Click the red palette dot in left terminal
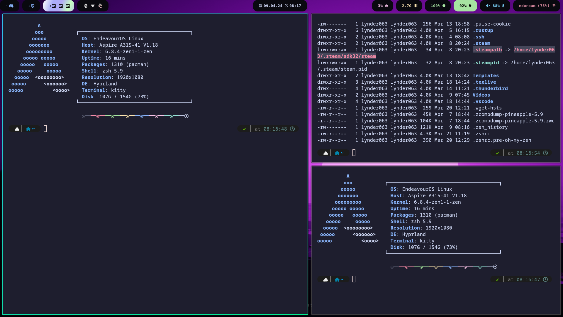563x317 pixels. pyautogui.click(x=98, y=117)
